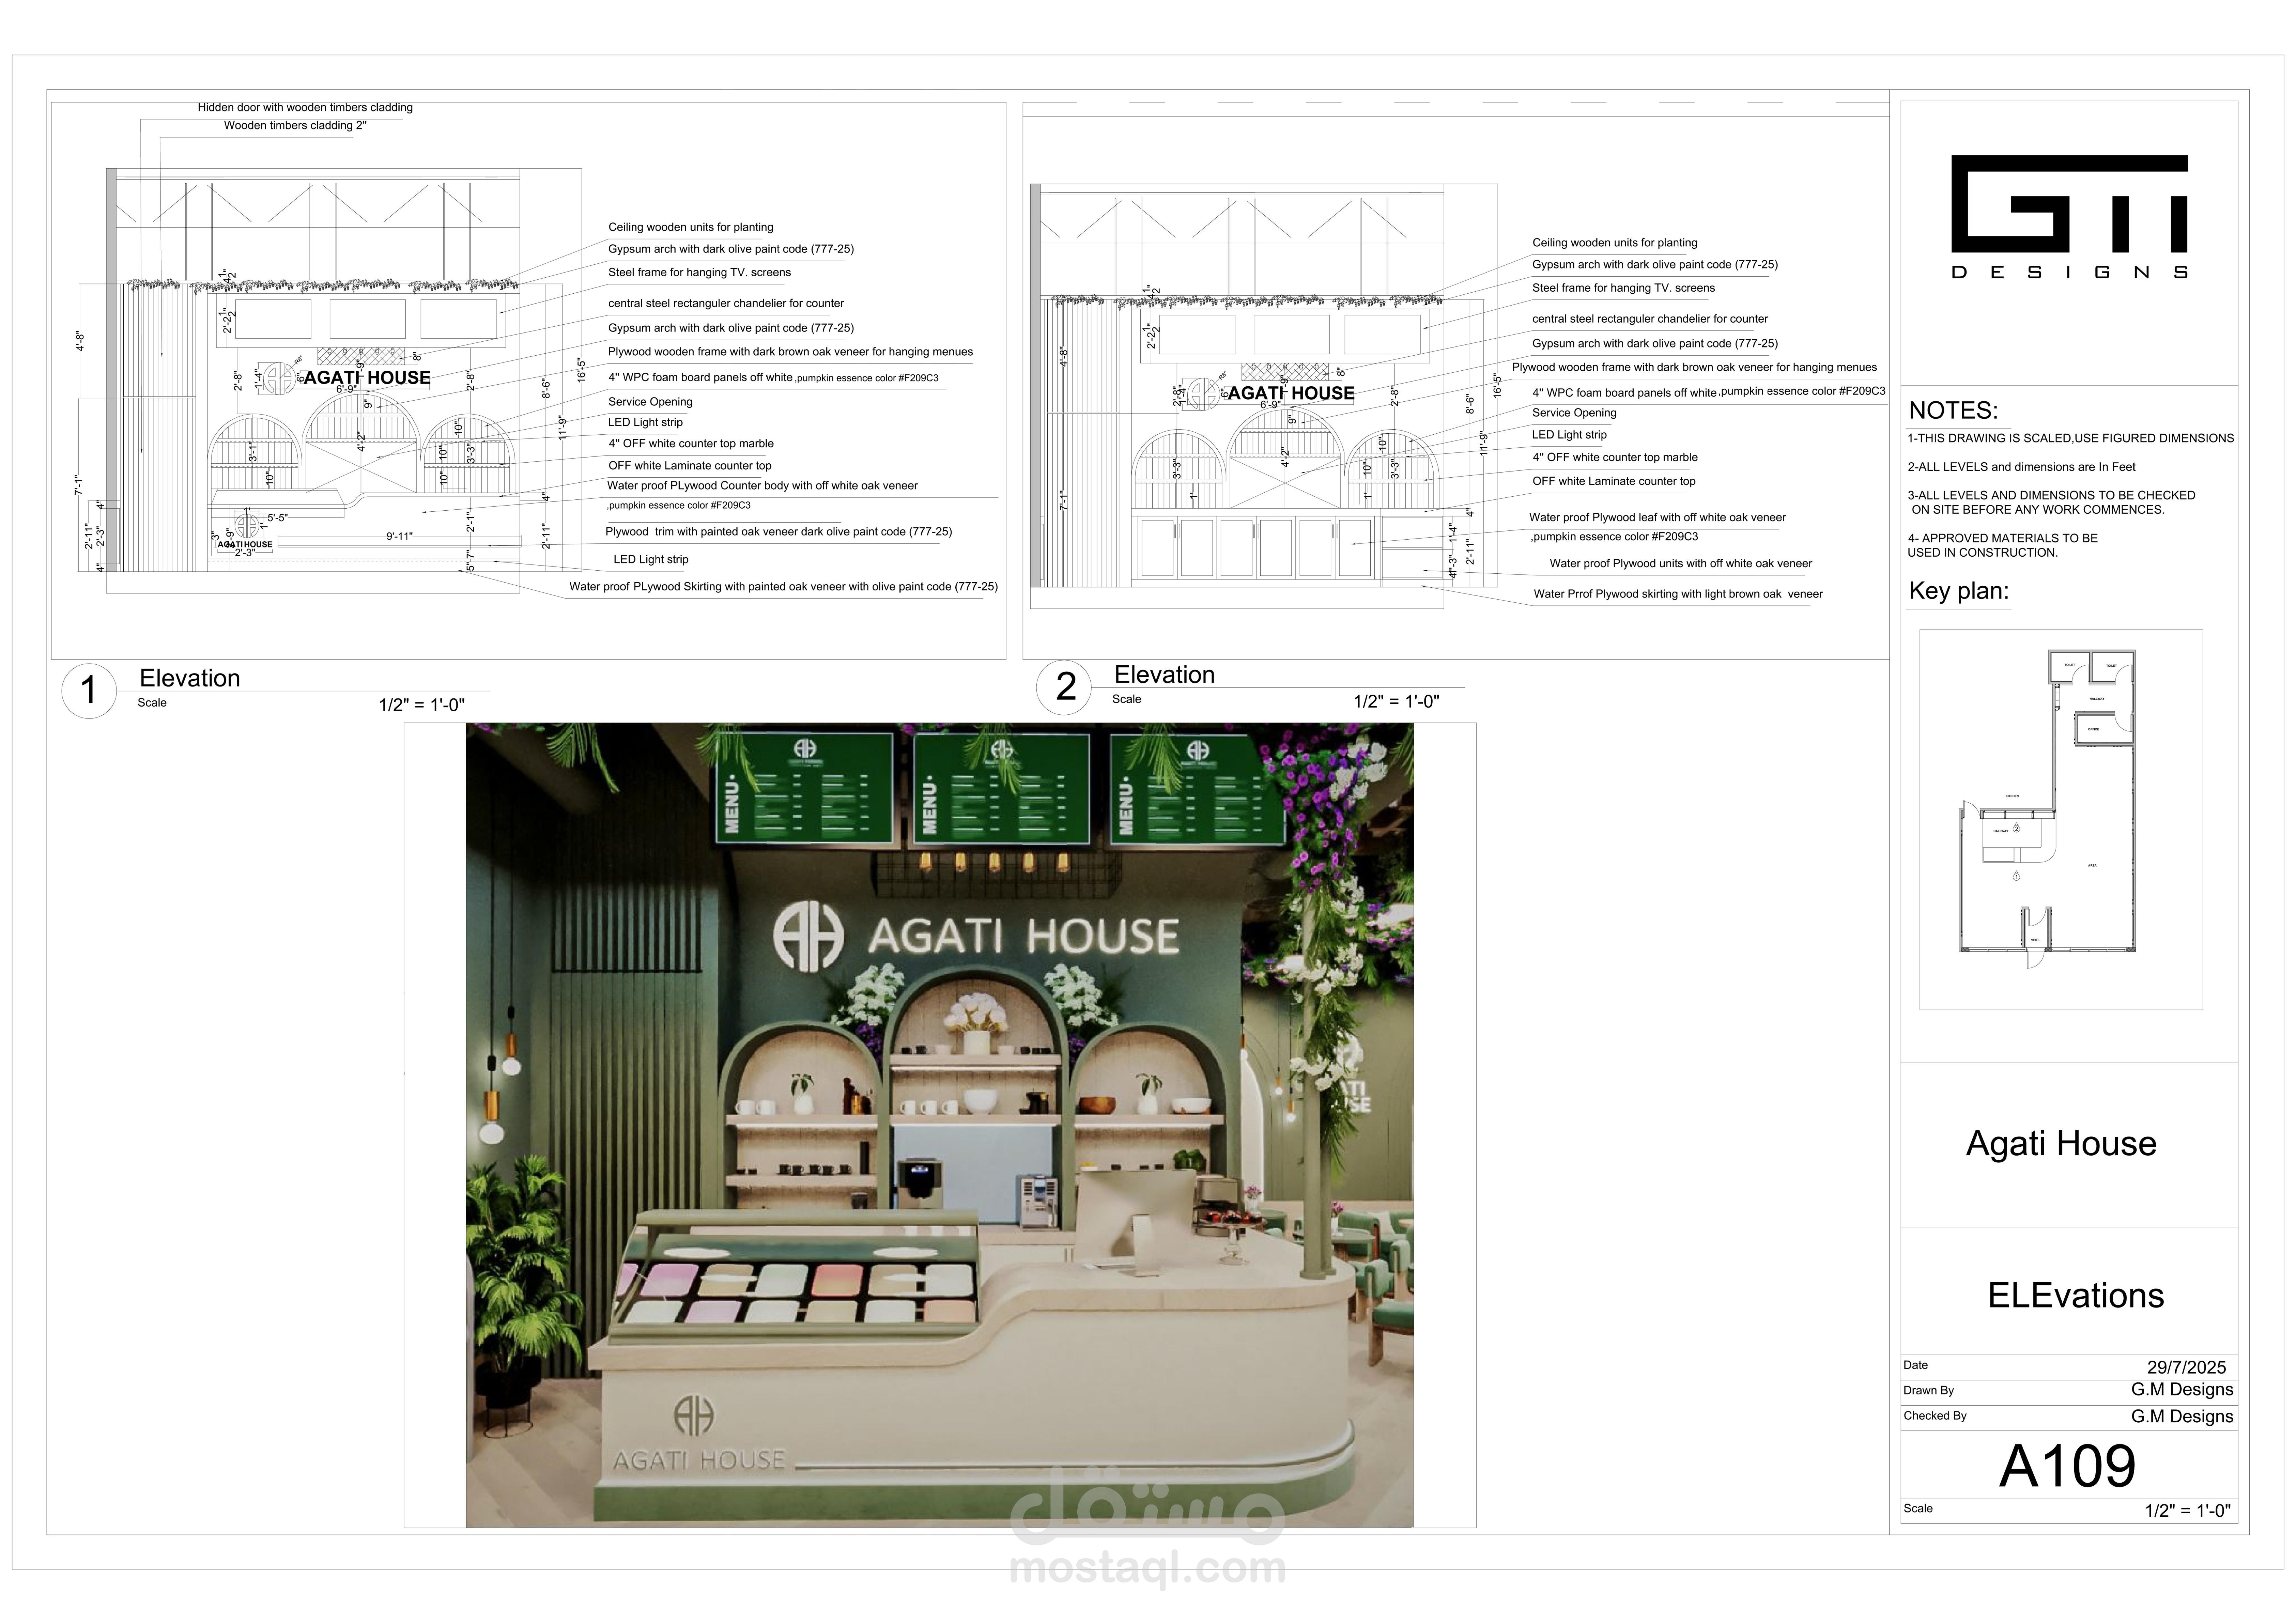Viewport: 2296px width, 1624px height.
Task: Click the 'Hidden door with wooden timbers cladding' label
Action: pyautogui.click(x=305, y=107)
